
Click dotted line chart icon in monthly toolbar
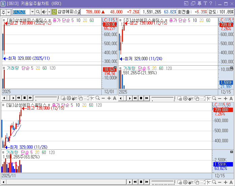86,98
